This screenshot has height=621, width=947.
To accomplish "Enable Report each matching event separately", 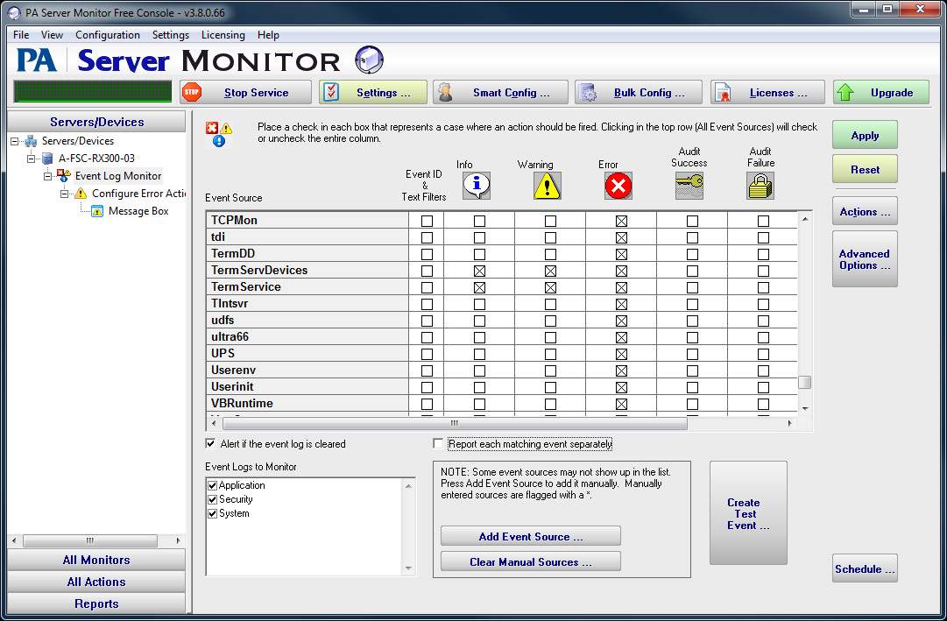I will 439,444.
